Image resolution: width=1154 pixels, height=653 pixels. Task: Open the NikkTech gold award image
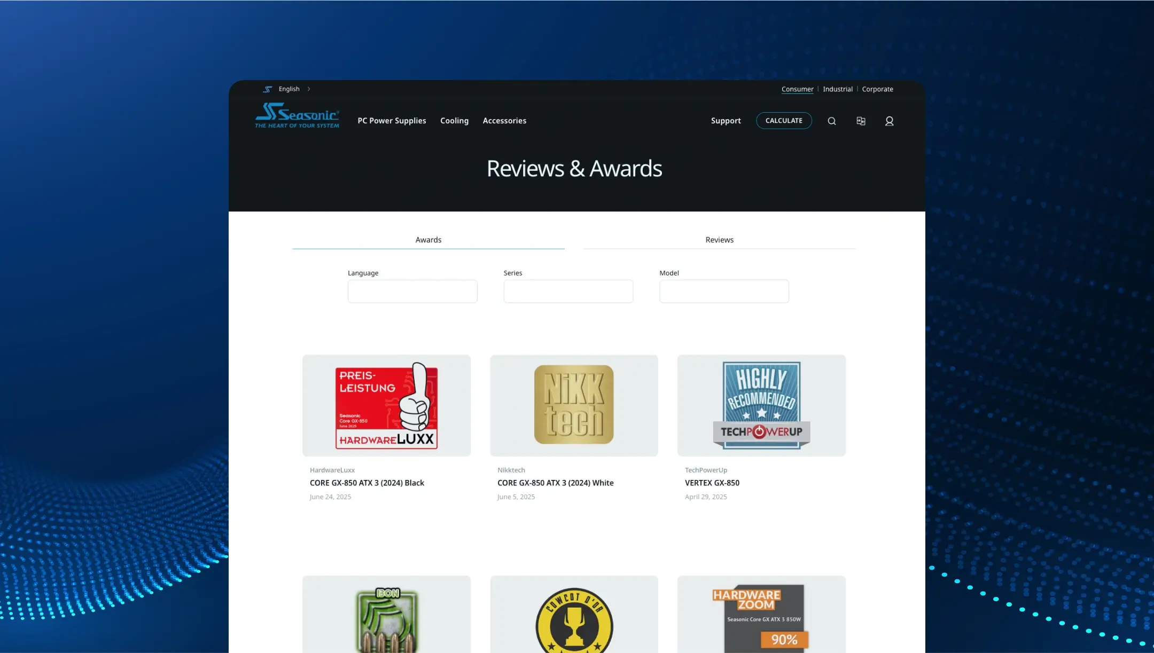(574, 406)
